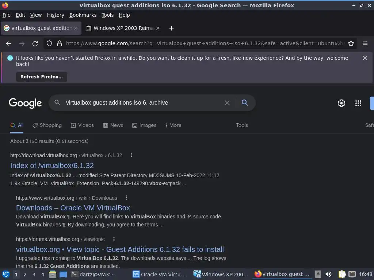This screenshot has width=374, height=280.
Task: Open clipboard manager tray icon
Action: 342,274
